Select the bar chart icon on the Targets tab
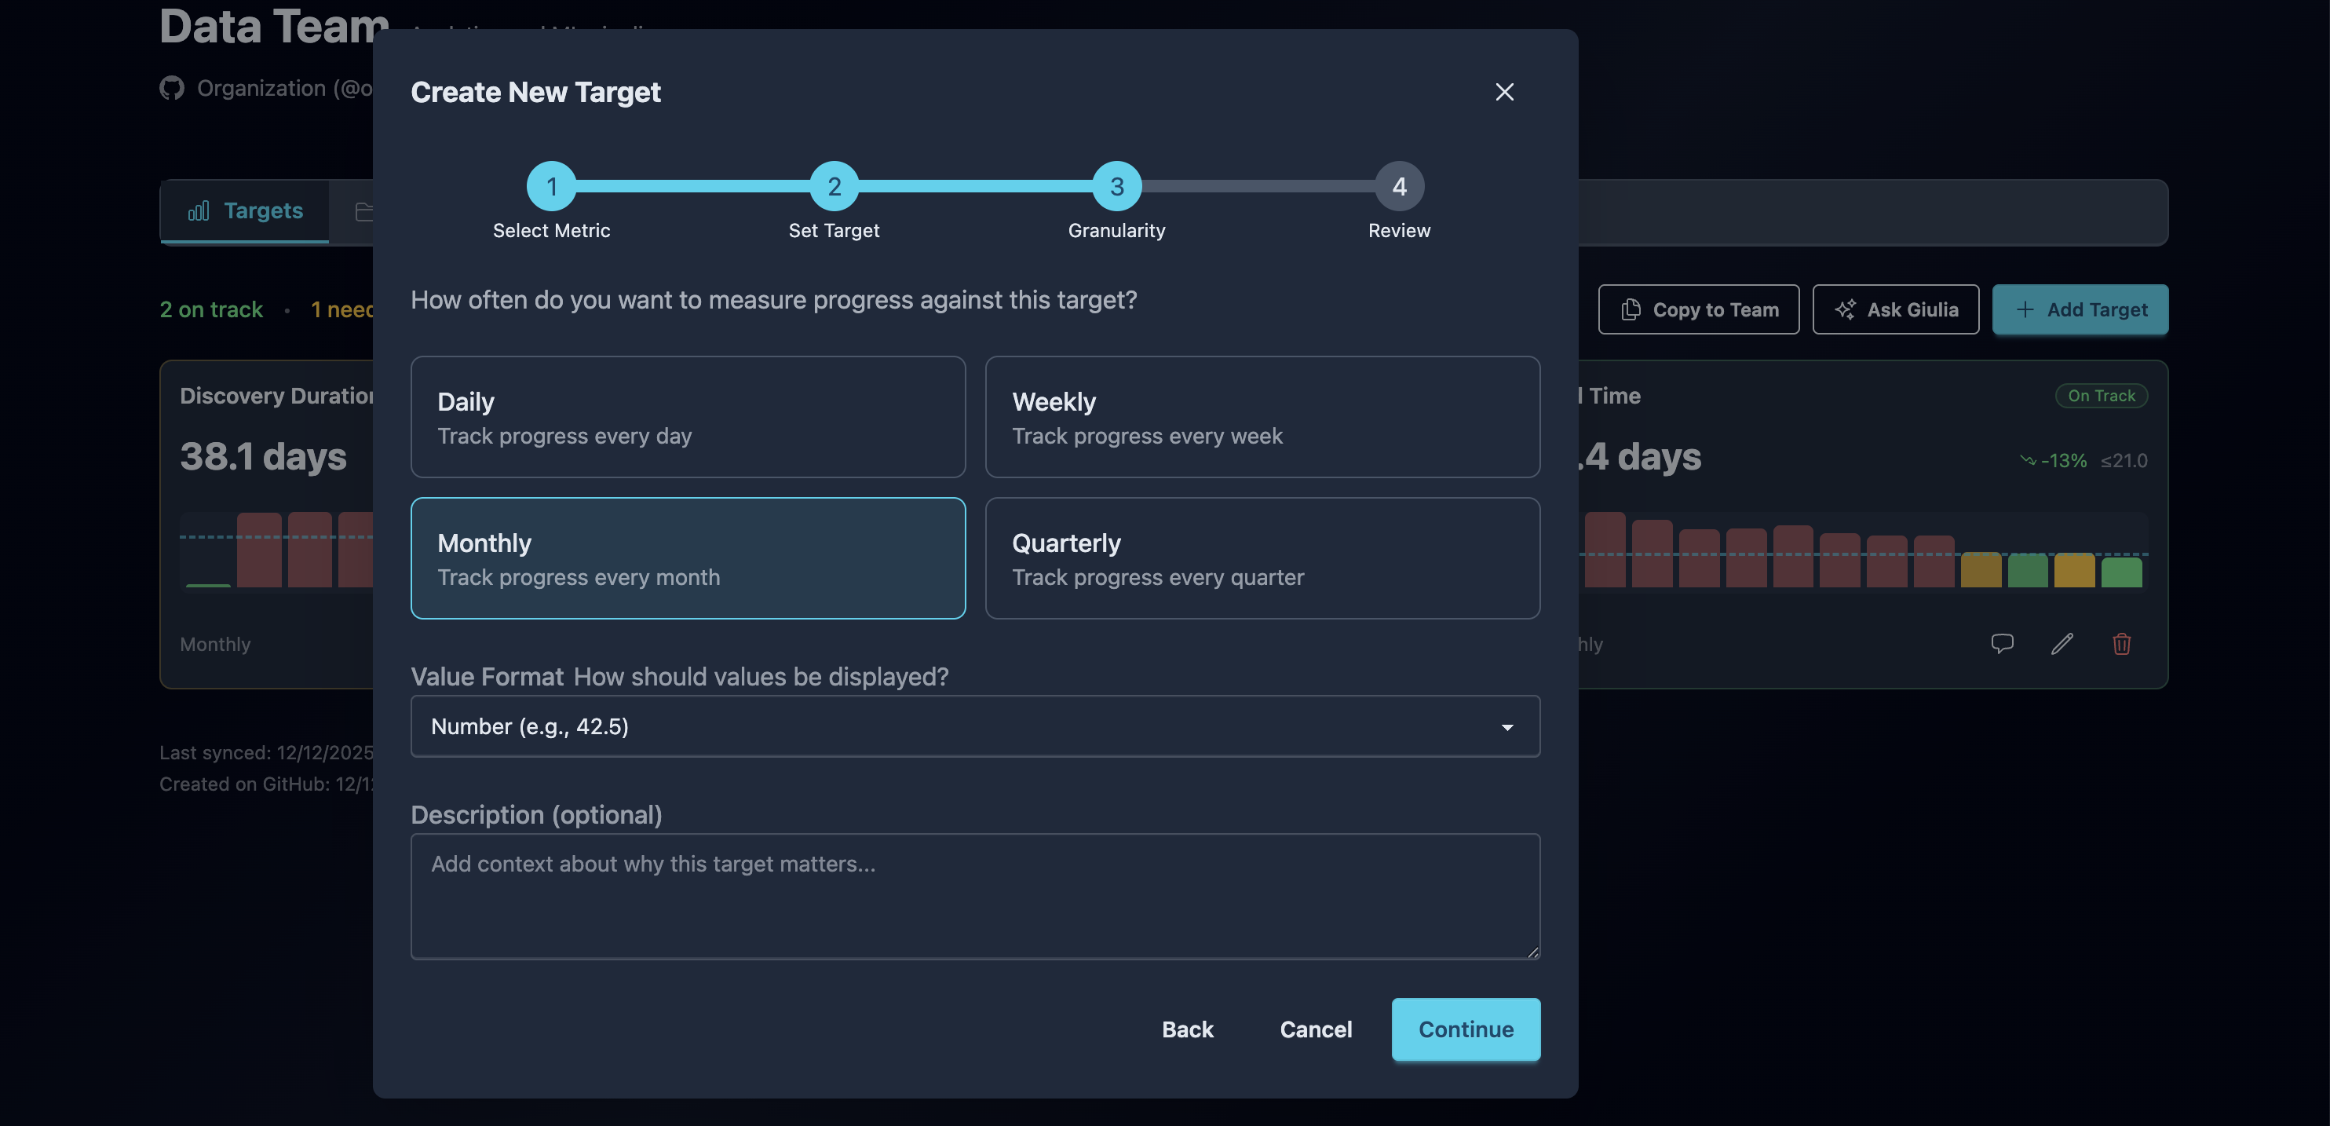This screenshot has width=2330, height=1126. pos(199,210)
